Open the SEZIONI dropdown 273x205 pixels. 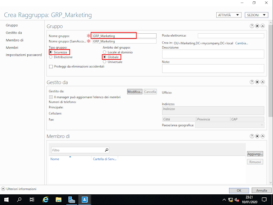(256, 15)
